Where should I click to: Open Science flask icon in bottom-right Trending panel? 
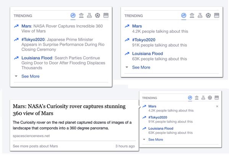203,98
